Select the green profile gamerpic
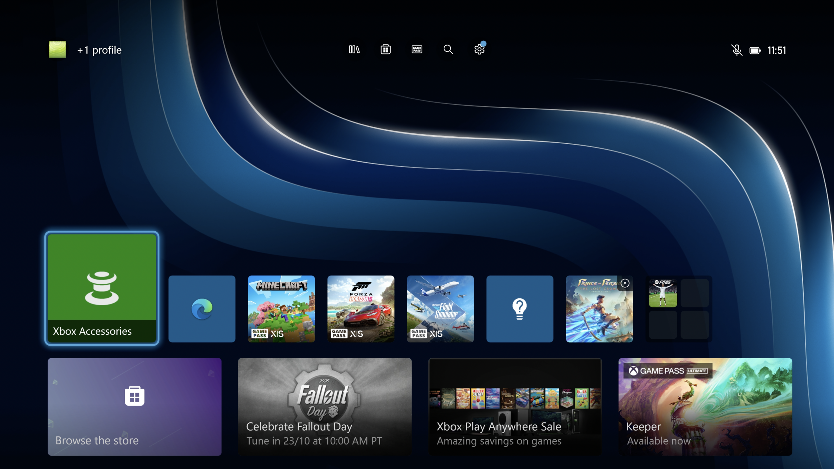Image resolution: width=834 pixels, height=469 pixels. pyautogui.click(x=57, y=50)
